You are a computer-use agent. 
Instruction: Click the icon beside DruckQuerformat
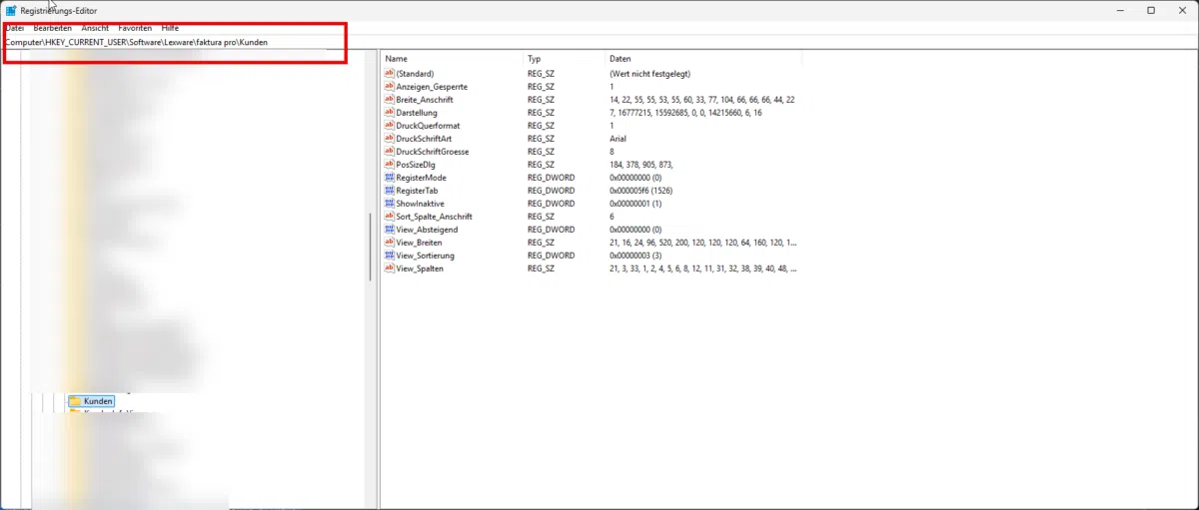[x=390, y=126]
